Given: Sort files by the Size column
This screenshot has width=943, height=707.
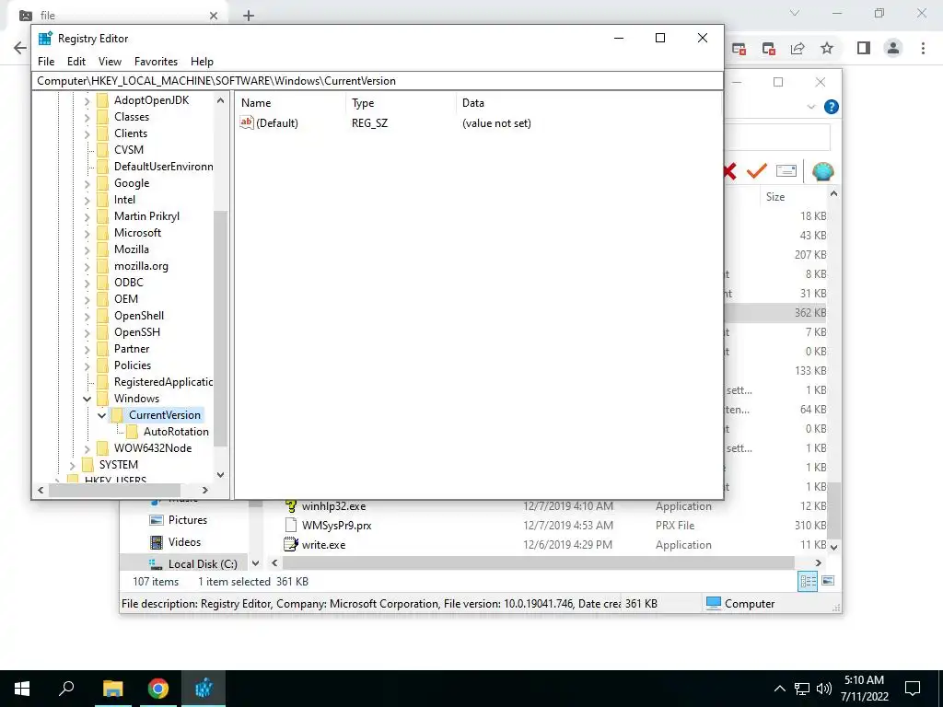Looking at the screenshot, I should point(775,197).
